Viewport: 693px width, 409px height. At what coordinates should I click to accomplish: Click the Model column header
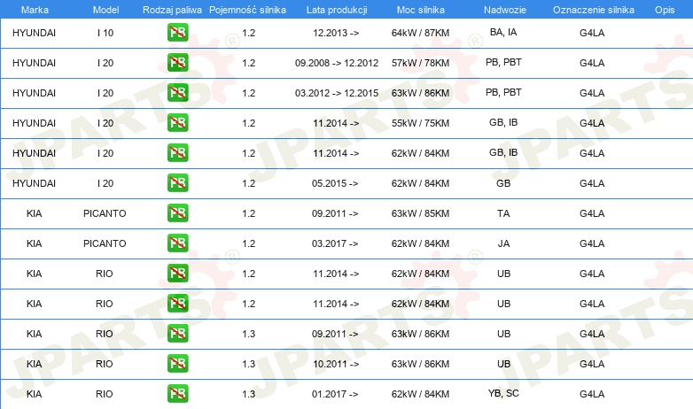[105, 10]
